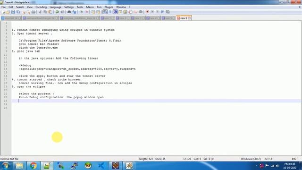The width and height of the screenshot is (302, 170).
Task: Open the View menu
Action: (x=30, y=7)
